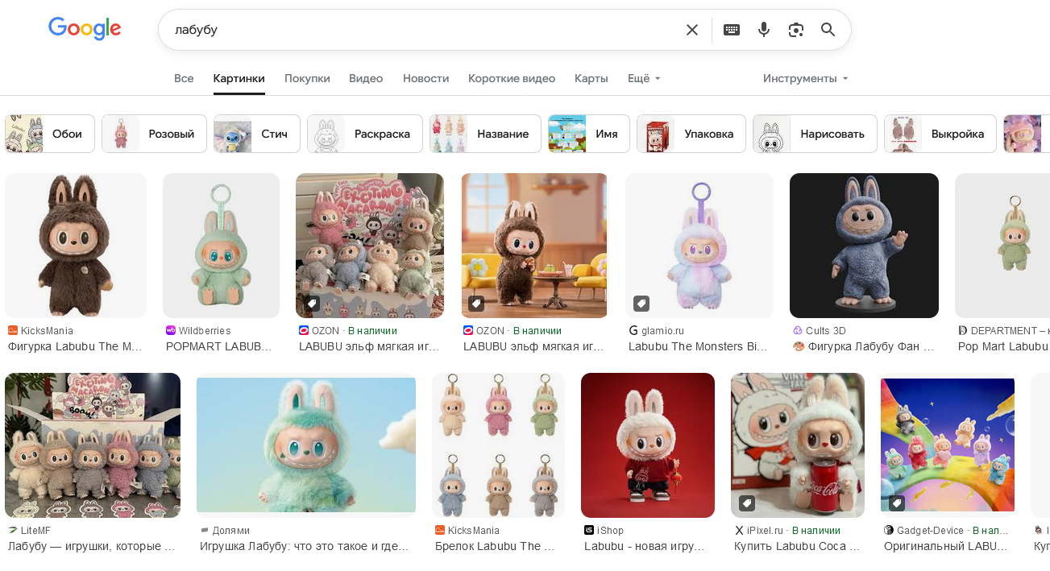Open the link 'Купить Labubu Coca ...'

(x=797, y=546)
